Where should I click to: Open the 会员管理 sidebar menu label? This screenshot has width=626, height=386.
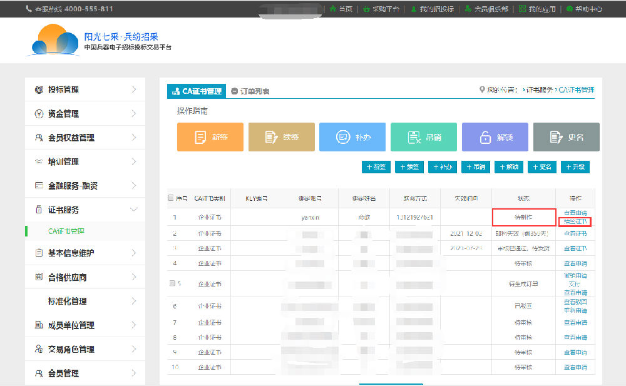63,373
